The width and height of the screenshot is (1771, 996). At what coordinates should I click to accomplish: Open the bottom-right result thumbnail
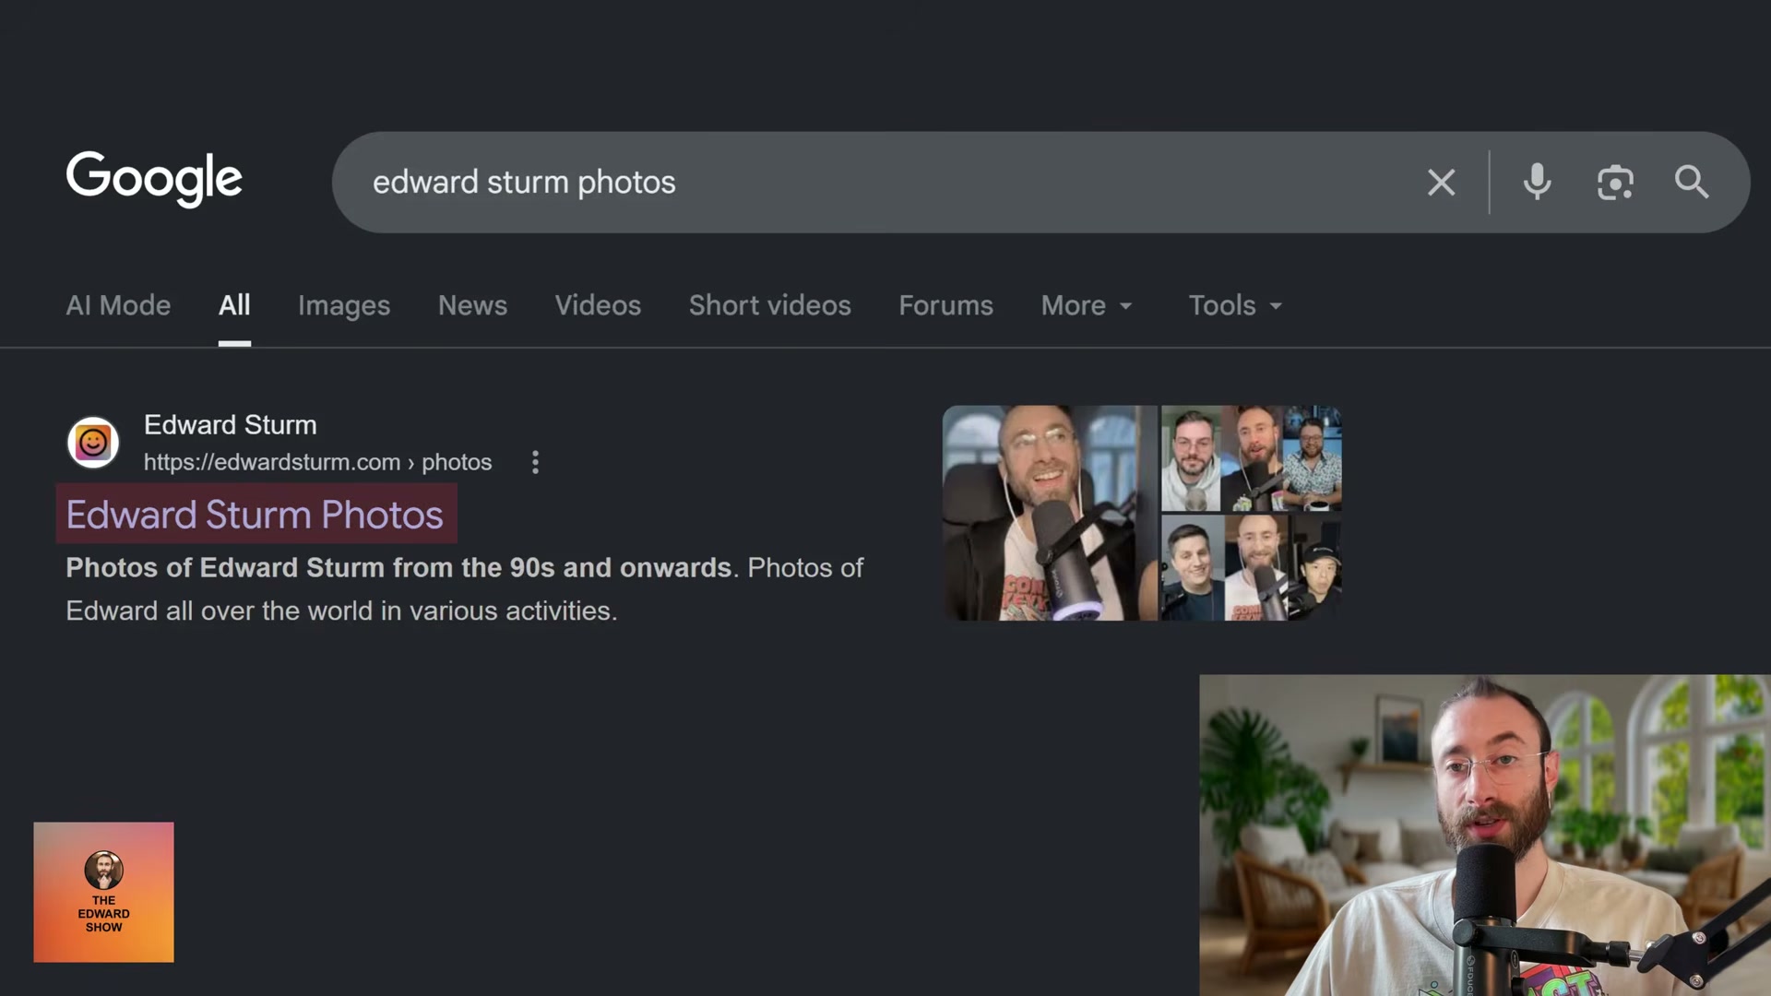pos(1251,568)
